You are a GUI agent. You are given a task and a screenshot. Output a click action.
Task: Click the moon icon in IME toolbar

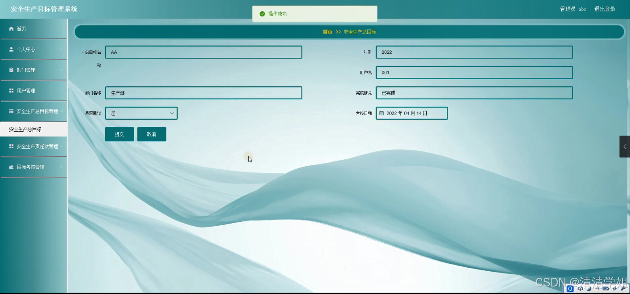(589, 289)
